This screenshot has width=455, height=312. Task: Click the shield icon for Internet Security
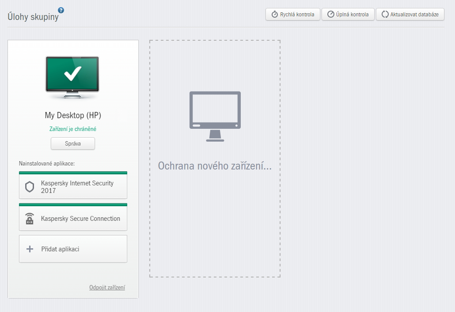pyautogui.click(x=30, y=187)
